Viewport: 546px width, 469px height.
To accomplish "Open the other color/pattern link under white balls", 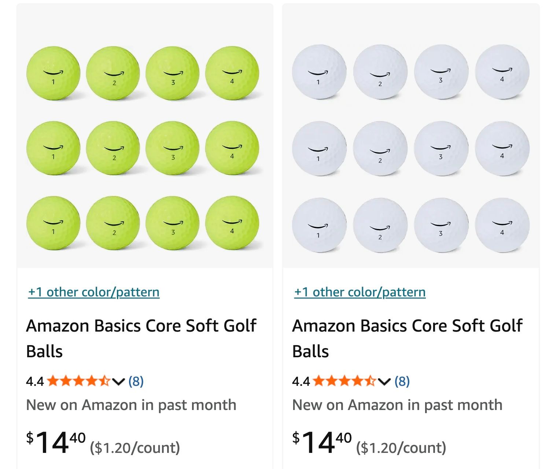I will [x=360, y=292].
